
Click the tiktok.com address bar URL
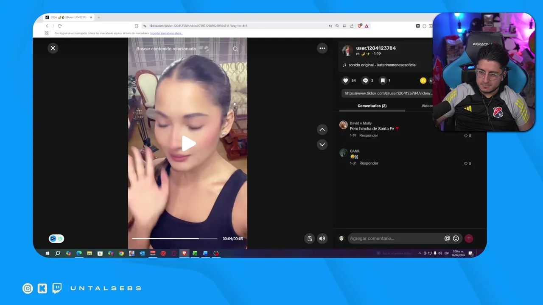[198, 26]
